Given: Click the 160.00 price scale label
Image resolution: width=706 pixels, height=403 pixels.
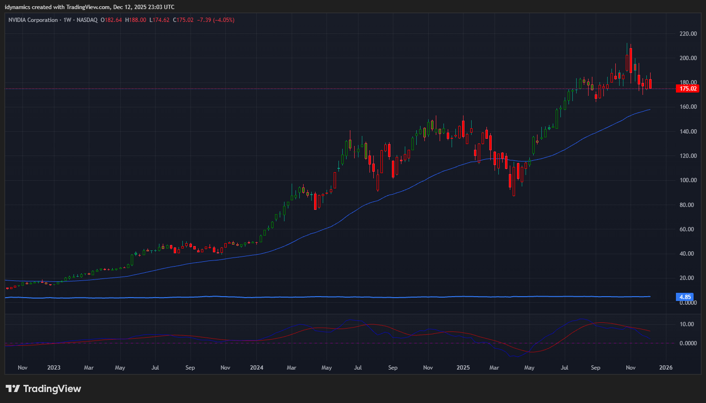Looking at the screenshot, I should click(x=688, y=107).
